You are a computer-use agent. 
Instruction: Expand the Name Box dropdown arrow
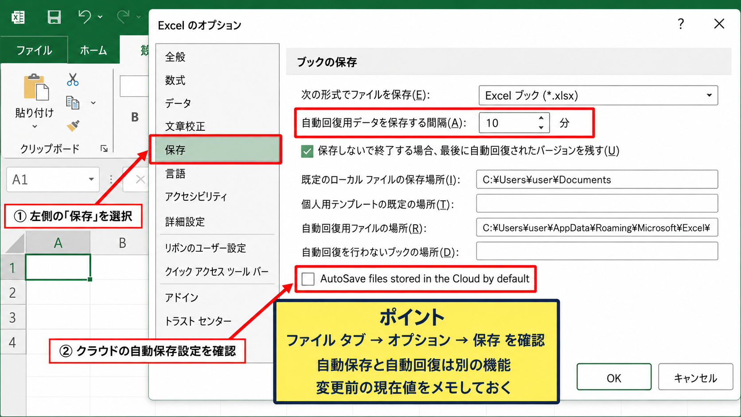(91, 179)
